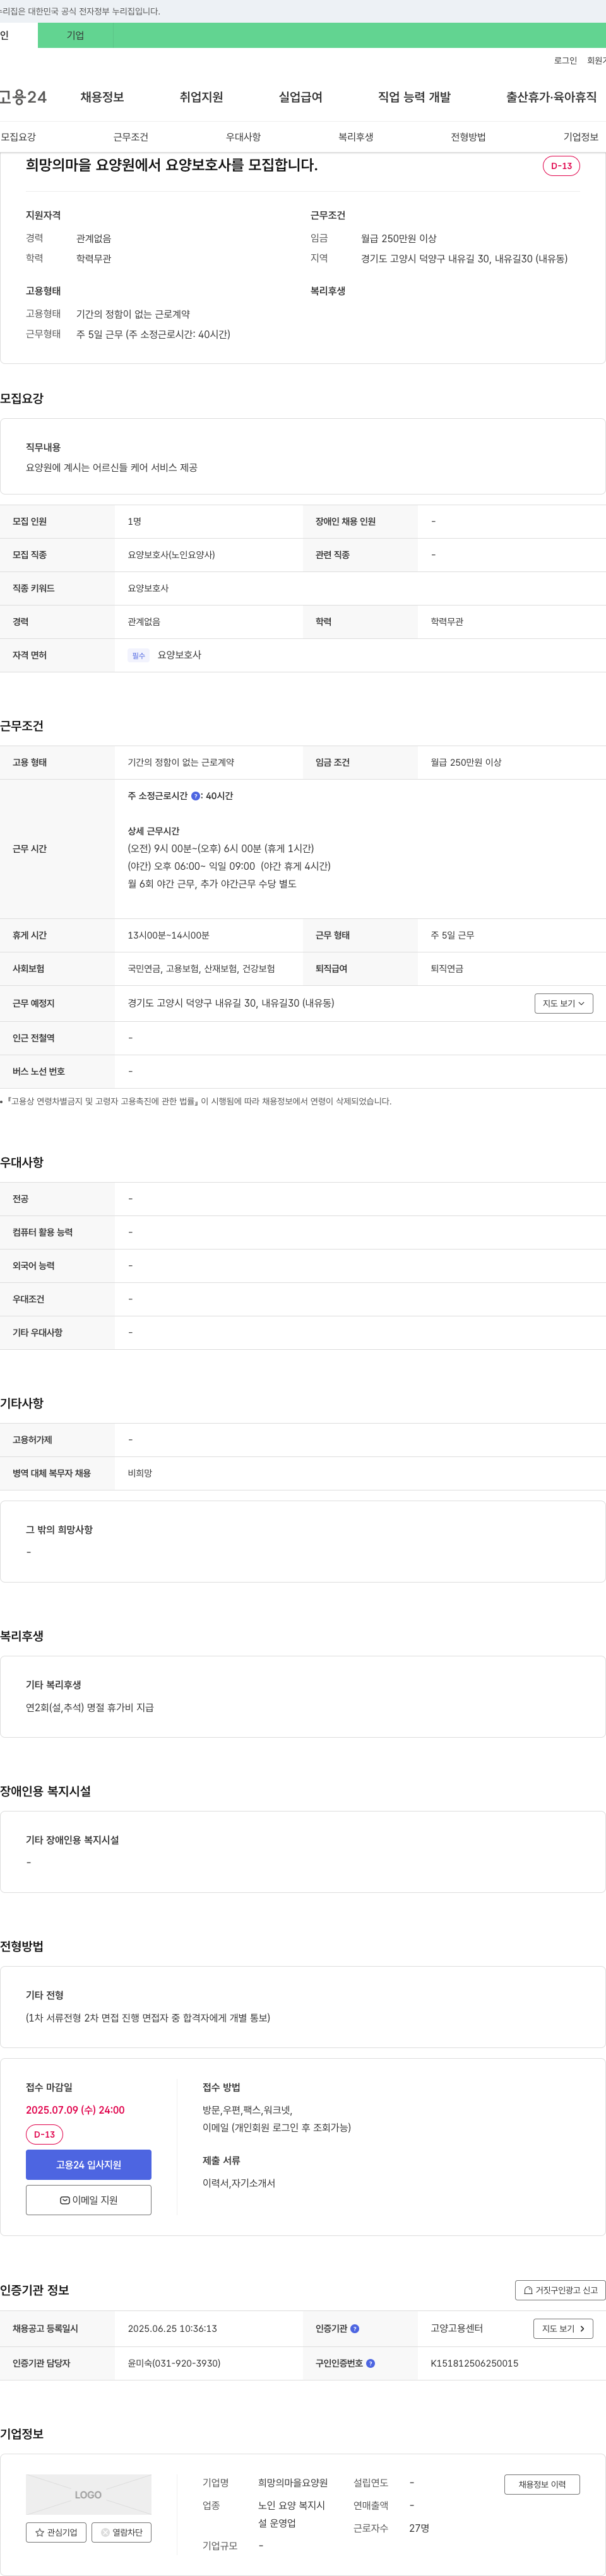This screenshot has width=606, height=2576.
Task: Jump to the 복리후생 section tab
Action: (x=356, y=137)
